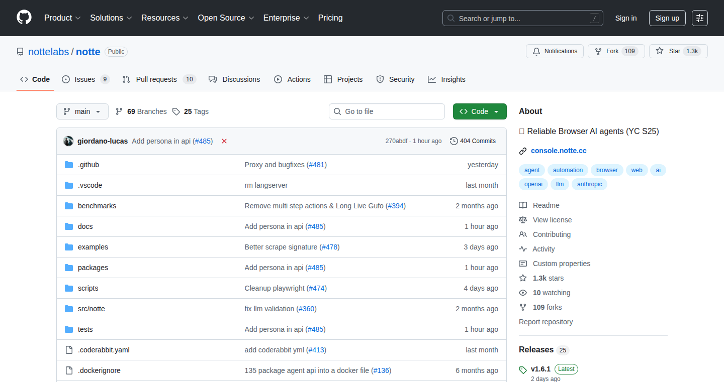
Task: Click the commit history clock icon
Action: click(x=454, y=141)
